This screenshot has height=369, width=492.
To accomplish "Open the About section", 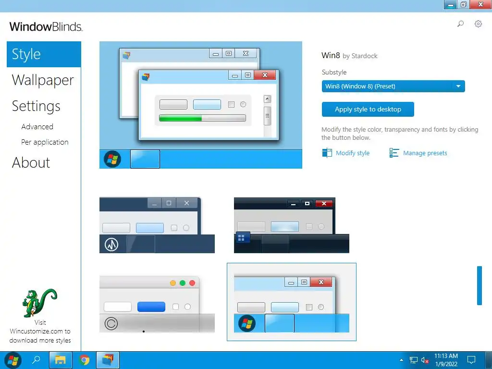I will 31,162.
